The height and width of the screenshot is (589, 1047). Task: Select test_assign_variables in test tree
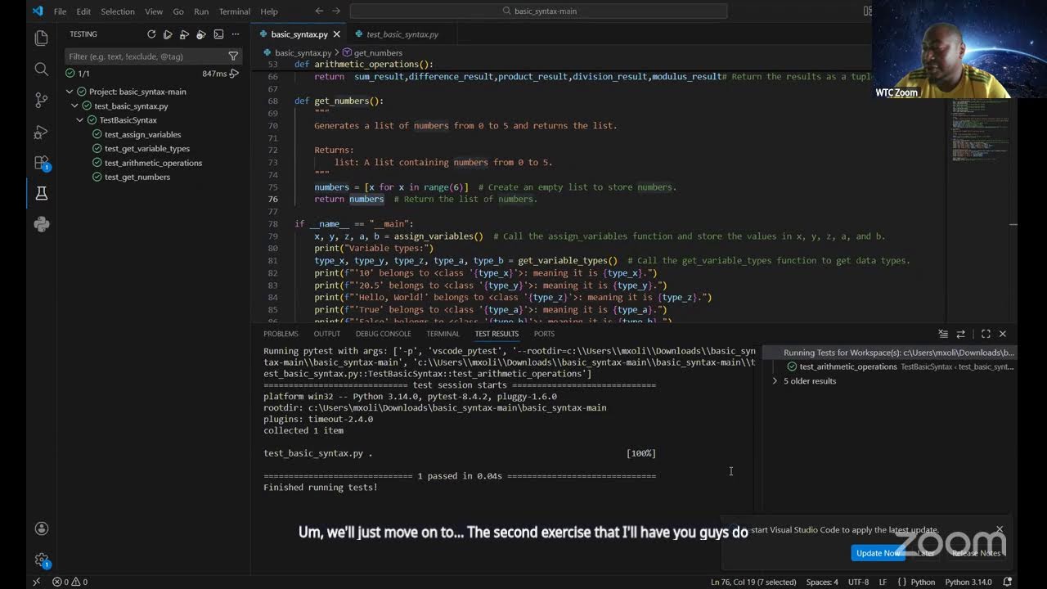(x=142, y=134)
